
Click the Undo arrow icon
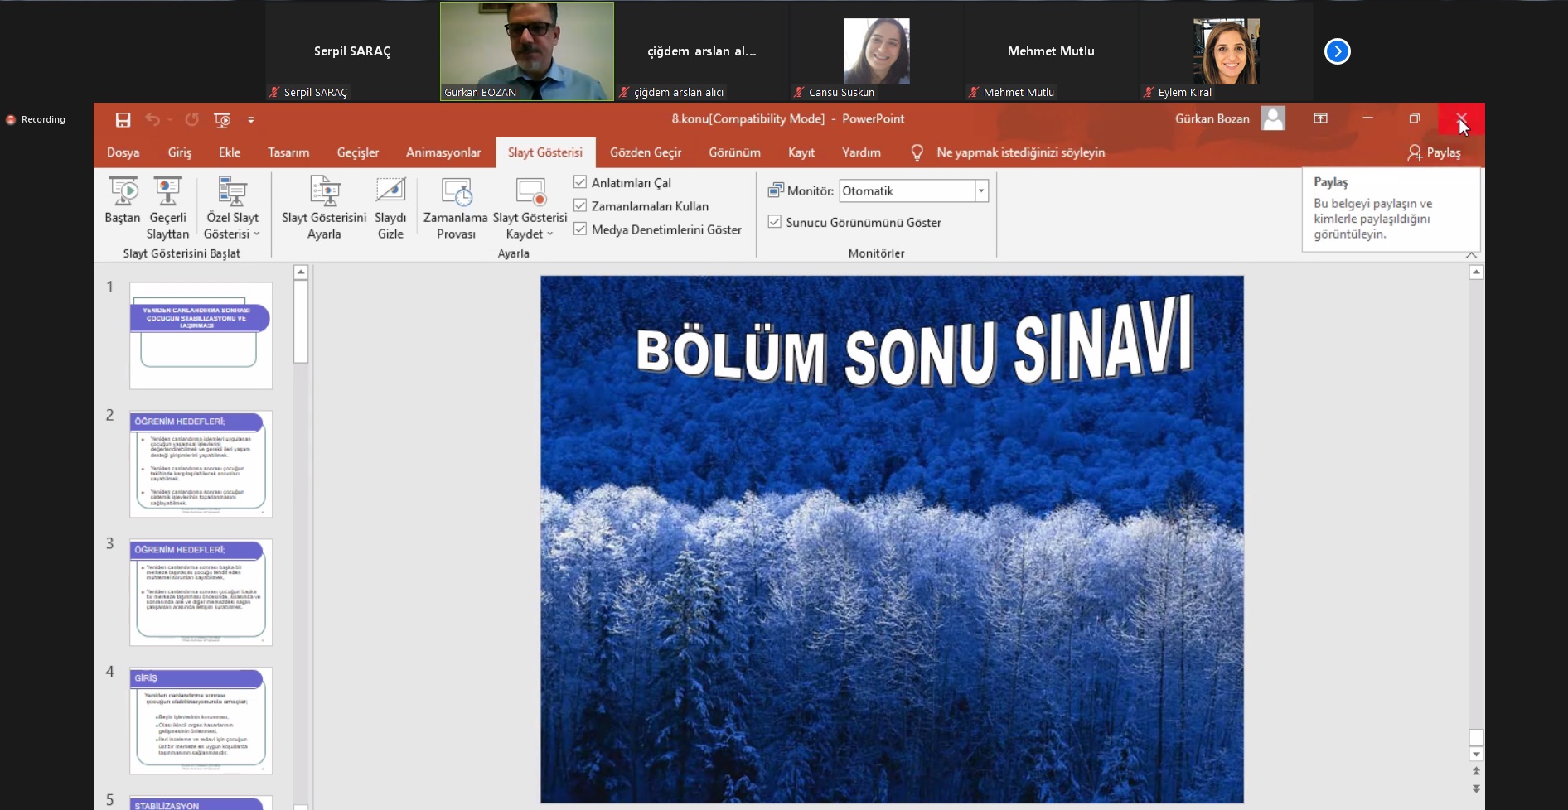tap(152, 119)
